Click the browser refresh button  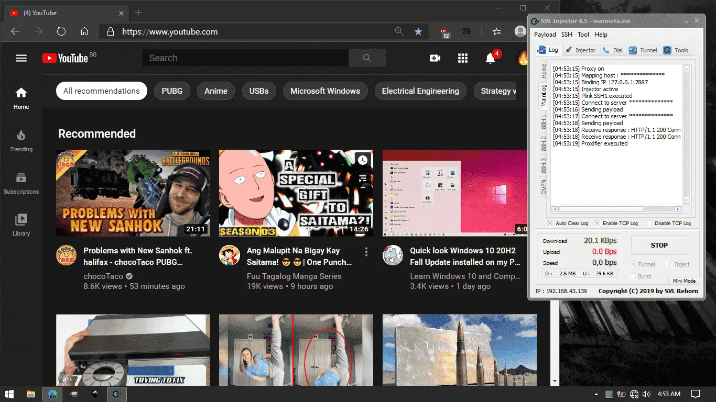tap(61, 31)
